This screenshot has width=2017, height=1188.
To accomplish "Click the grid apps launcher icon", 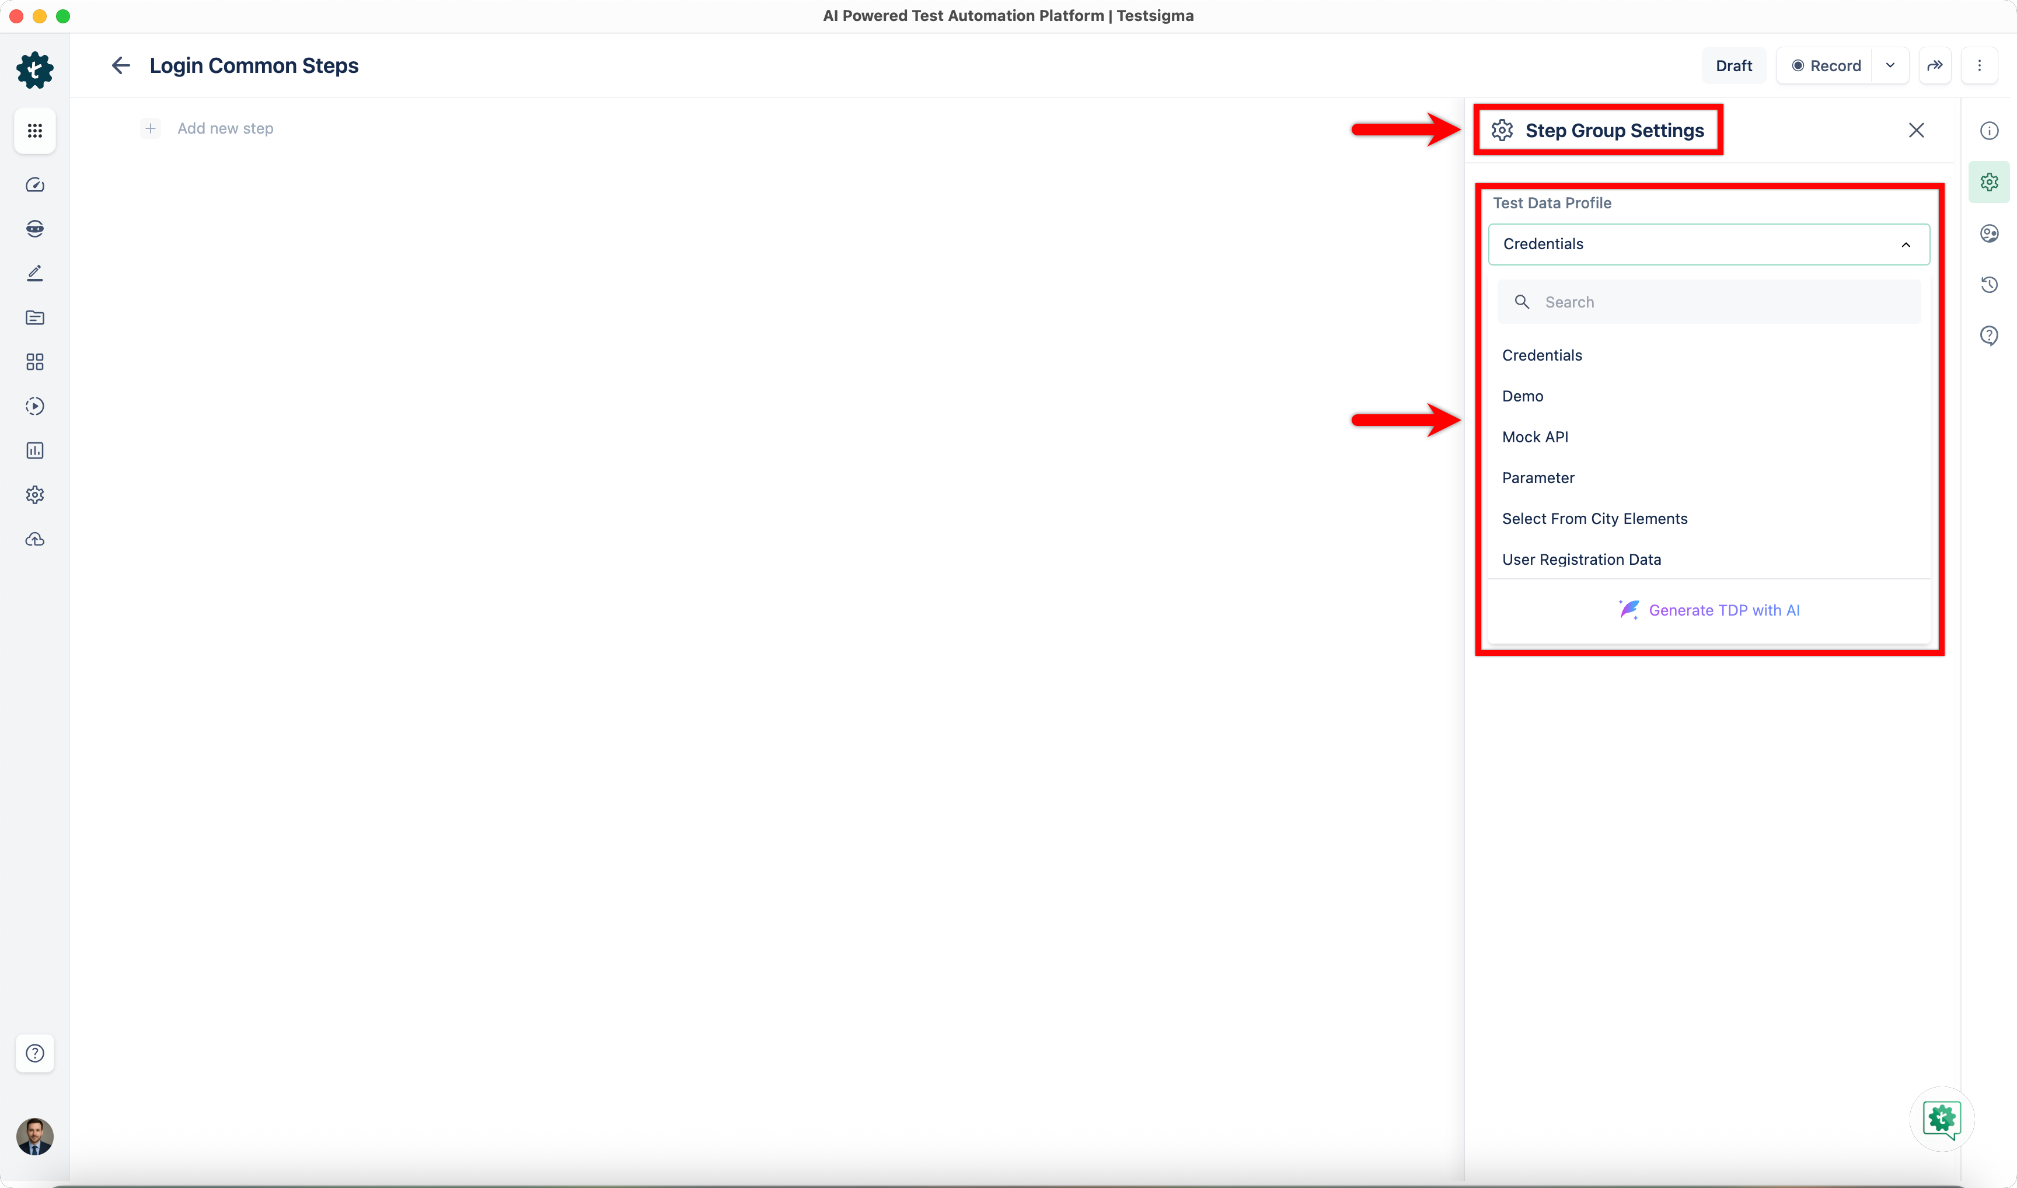I will (x=34, y=131).
